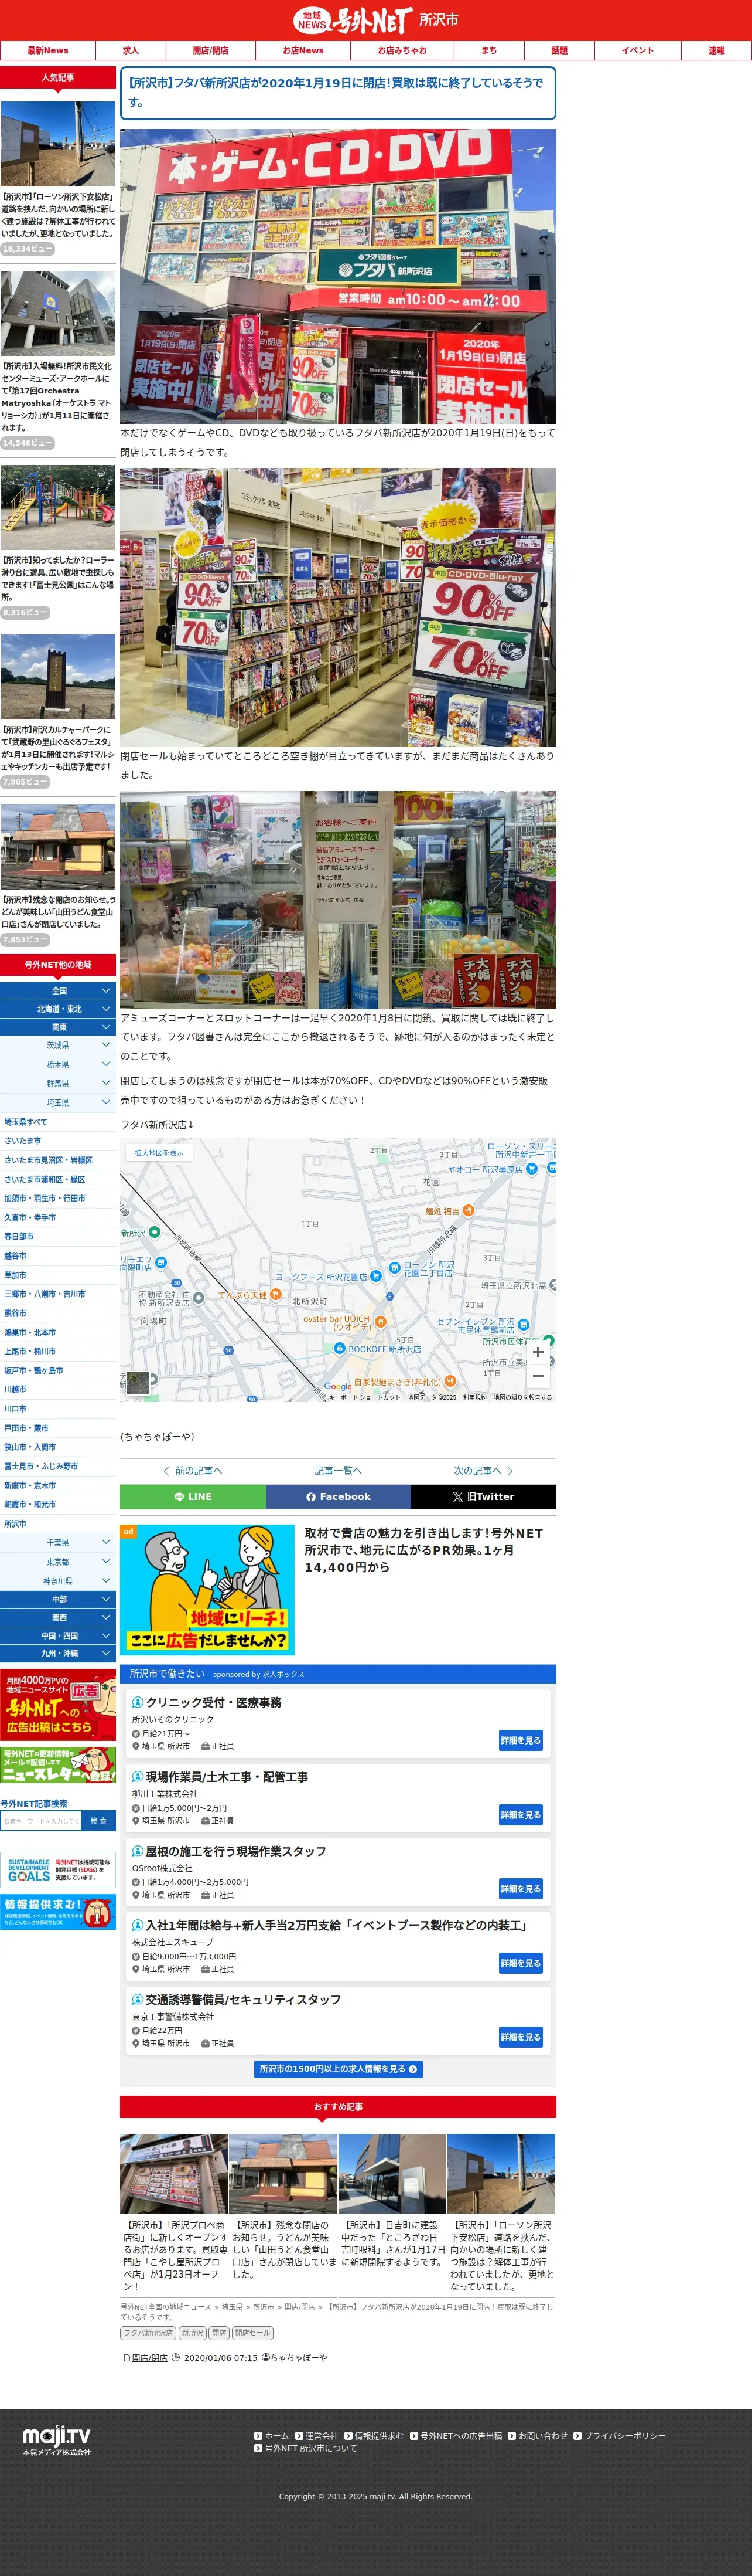Open the 開店/閉店 navigation tab

coord(211,50)
